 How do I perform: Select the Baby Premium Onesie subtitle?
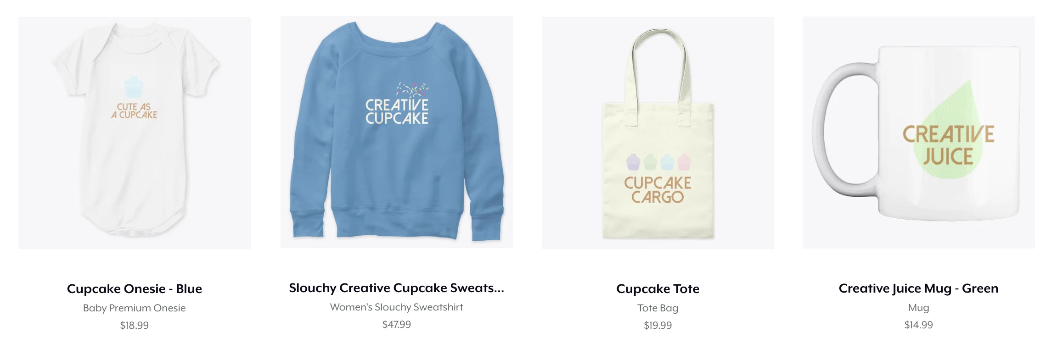135,308
